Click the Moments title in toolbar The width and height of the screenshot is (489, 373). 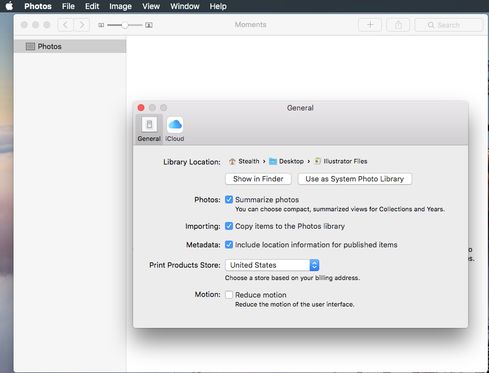tap(250, 25)
